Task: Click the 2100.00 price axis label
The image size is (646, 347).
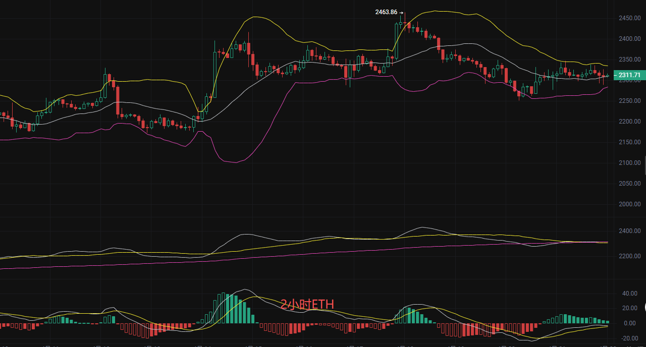Action: [629, 163]
